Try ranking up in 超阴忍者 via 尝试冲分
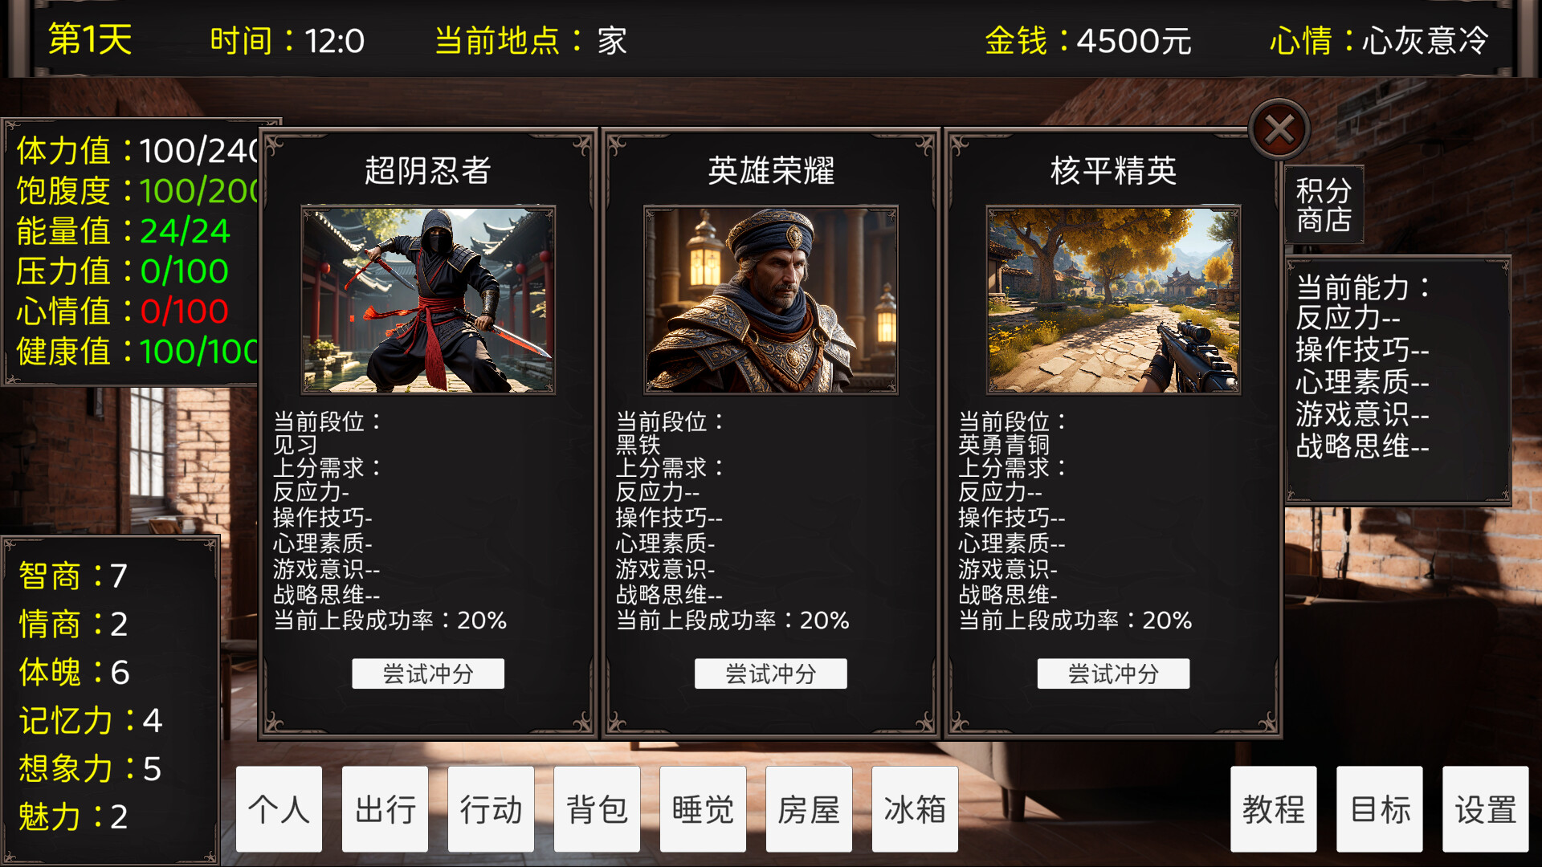Screen dimensions: 1542x867 (x=428, y=674)
